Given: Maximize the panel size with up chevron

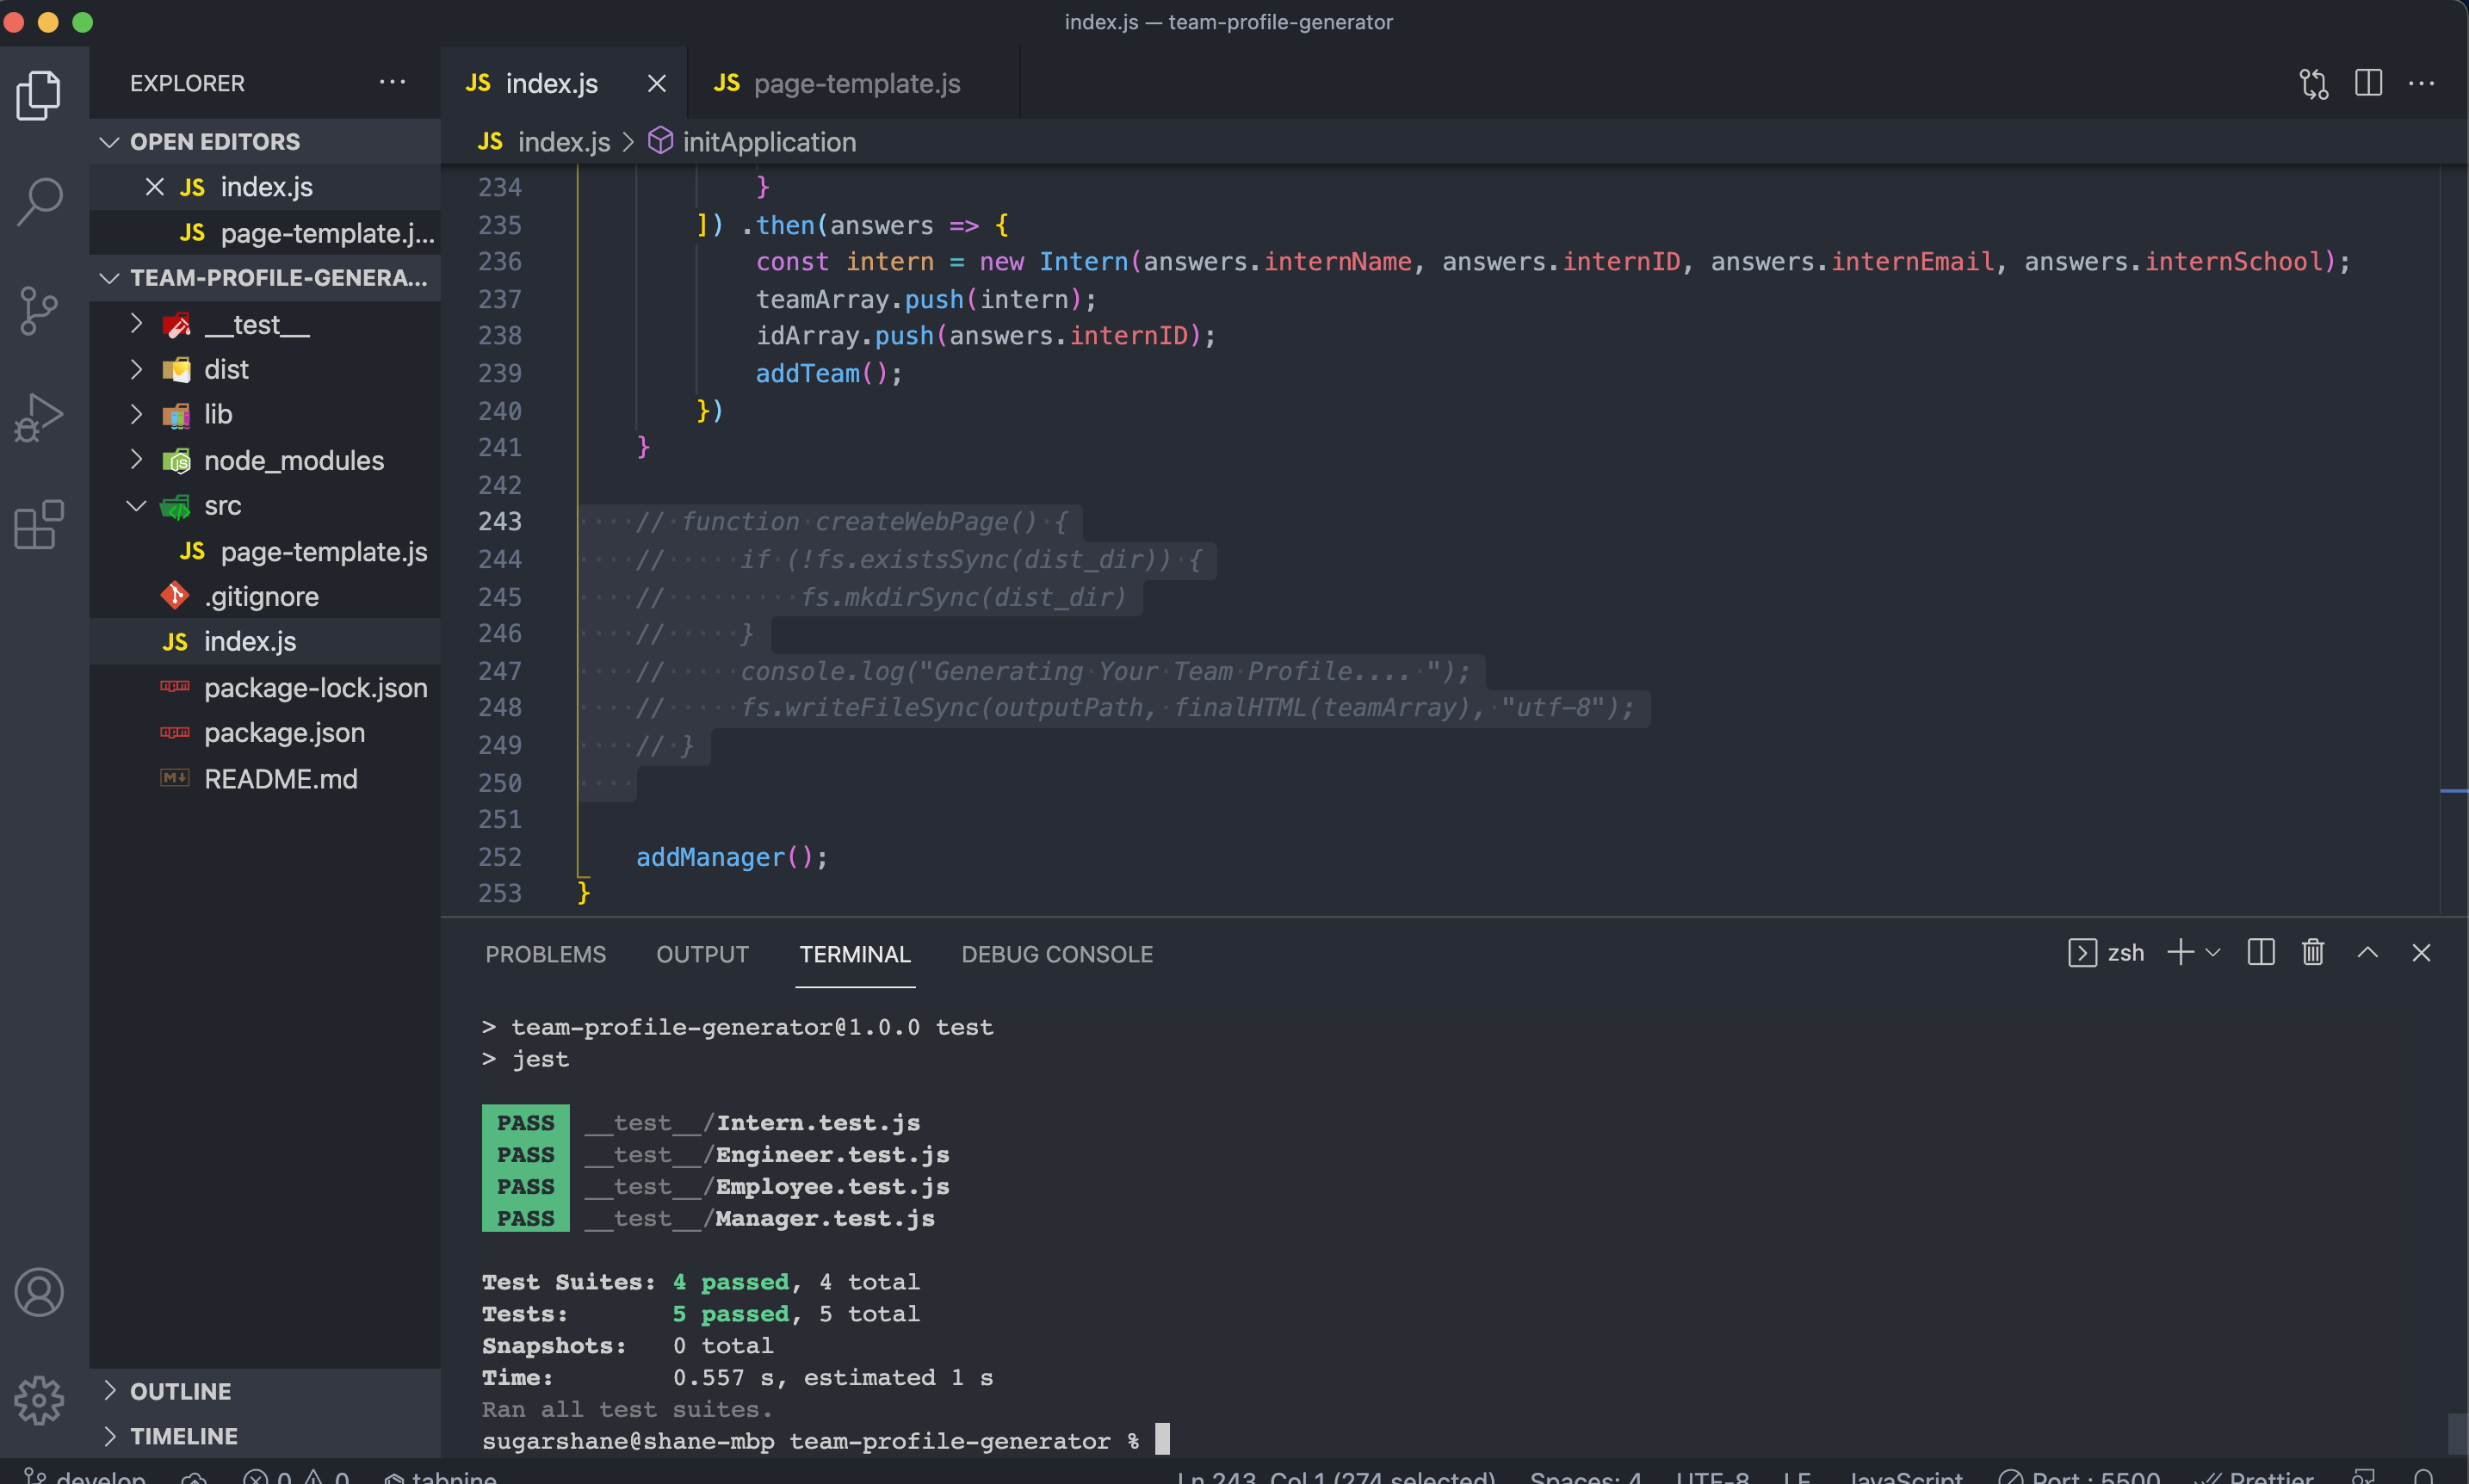Looking at the screenshot, I should 2367,952.
